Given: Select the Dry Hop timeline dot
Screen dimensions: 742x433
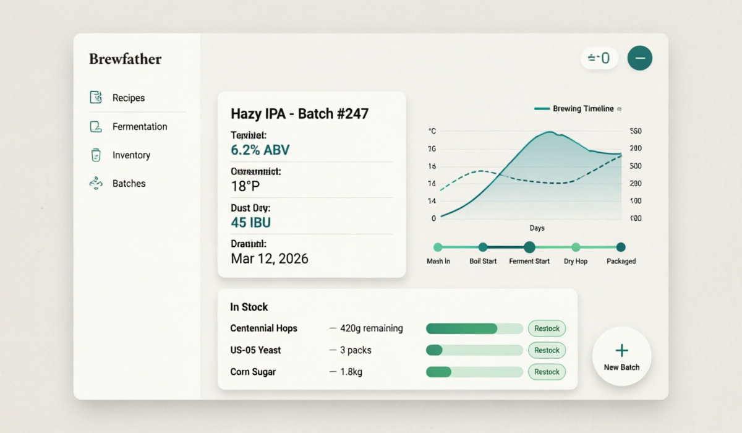Looking at the screenshot, I should pyautogui.click(x=576, y=247).
